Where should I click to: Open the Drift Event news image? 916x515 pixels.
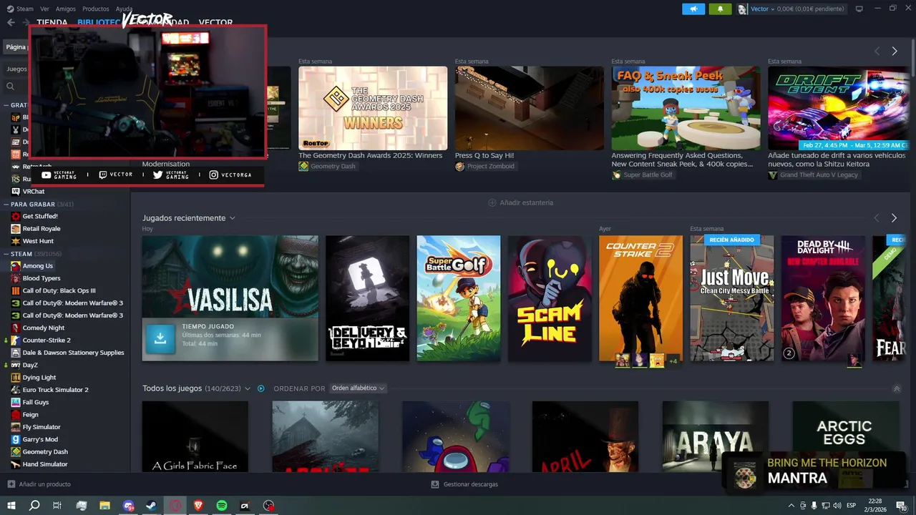839,108
